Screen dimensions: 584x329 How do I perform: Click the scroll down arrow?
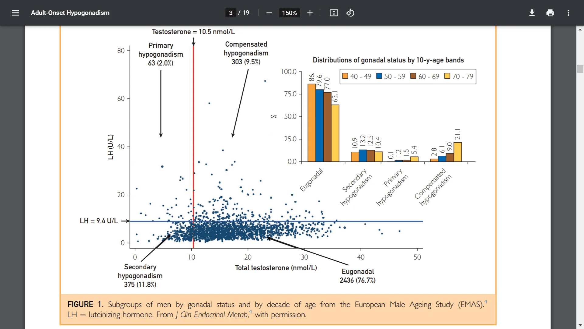(580, 325)
